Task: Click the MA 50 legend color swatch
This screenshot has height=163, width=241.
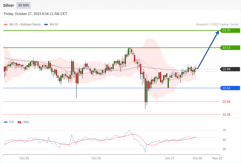Action: pyautogui.click(x=46, y=25)
